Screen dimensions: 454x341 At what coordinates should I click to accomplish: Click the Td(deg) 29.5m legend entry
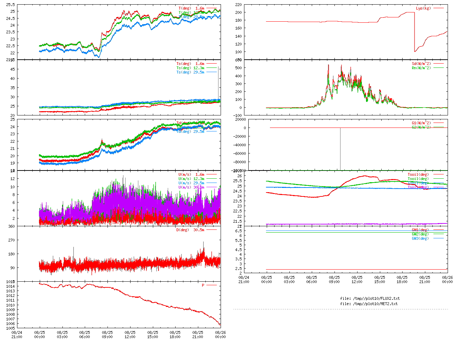click(x=196, y=132)
